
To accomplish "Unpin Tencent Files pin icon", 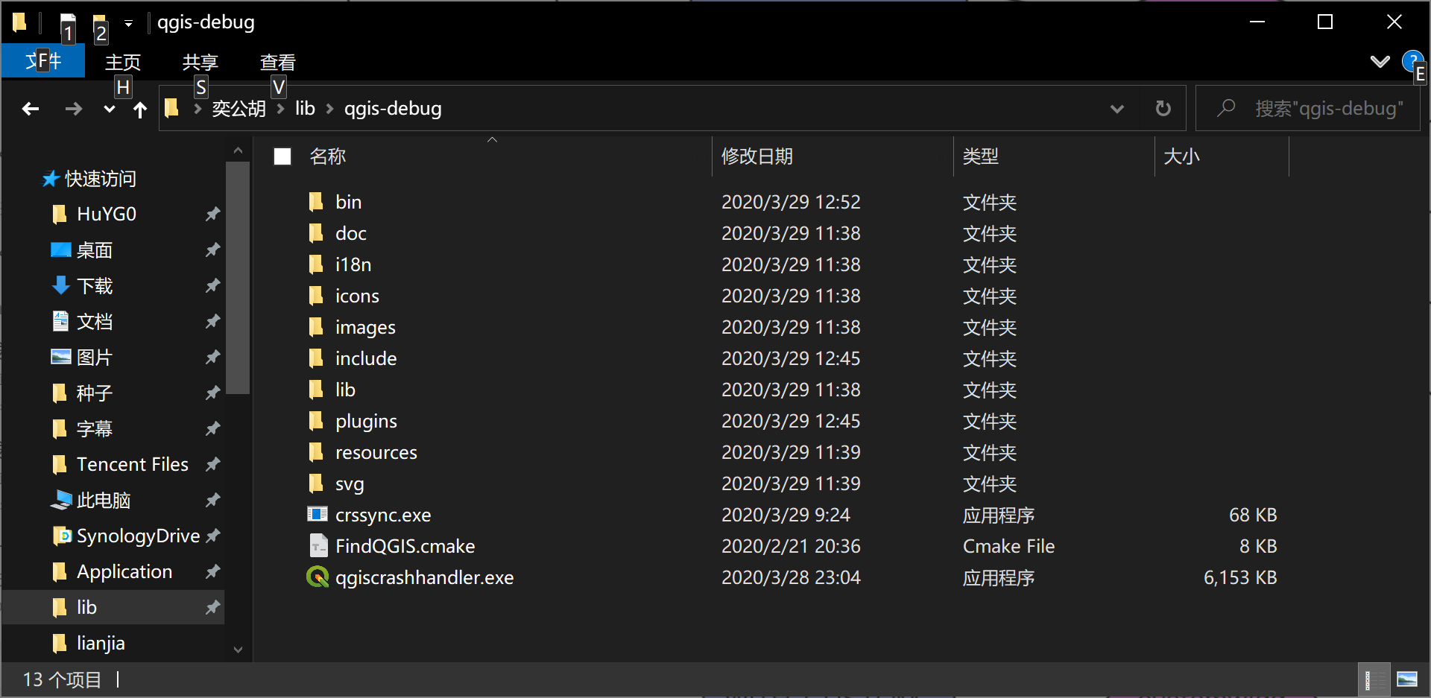I will 212,465.
